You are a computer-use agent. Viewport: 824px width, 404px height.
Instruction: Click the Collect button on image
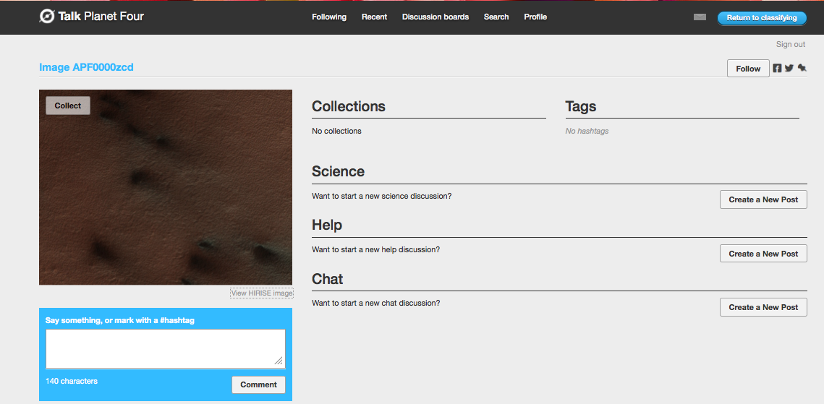(x=68, y=106)
